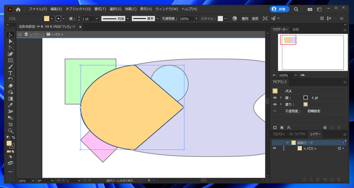354x188 pixels.
Task: Activate the Zoom tool in the toolbar
Action: click(x=10, y=131)
